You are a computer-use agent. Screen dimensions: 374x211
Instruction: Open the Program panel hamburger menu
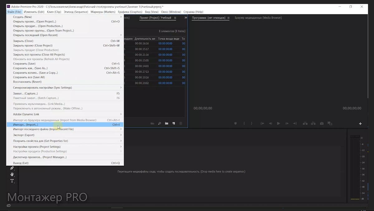tap(228, 18)
